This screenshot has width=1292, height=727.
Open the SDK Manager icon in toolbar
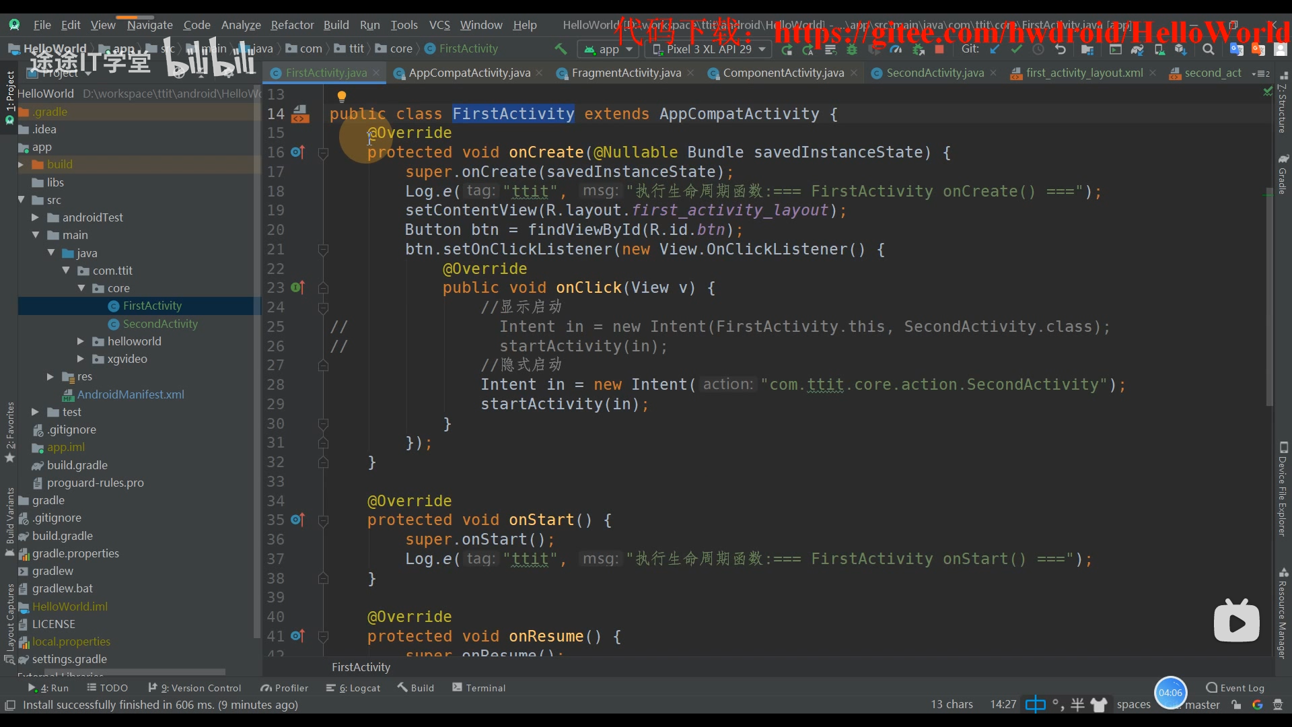pos(1181,49)
